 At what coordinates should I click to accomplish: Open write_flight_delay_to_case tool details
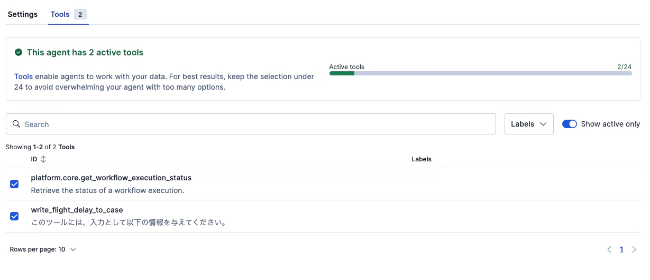point(77,210)
